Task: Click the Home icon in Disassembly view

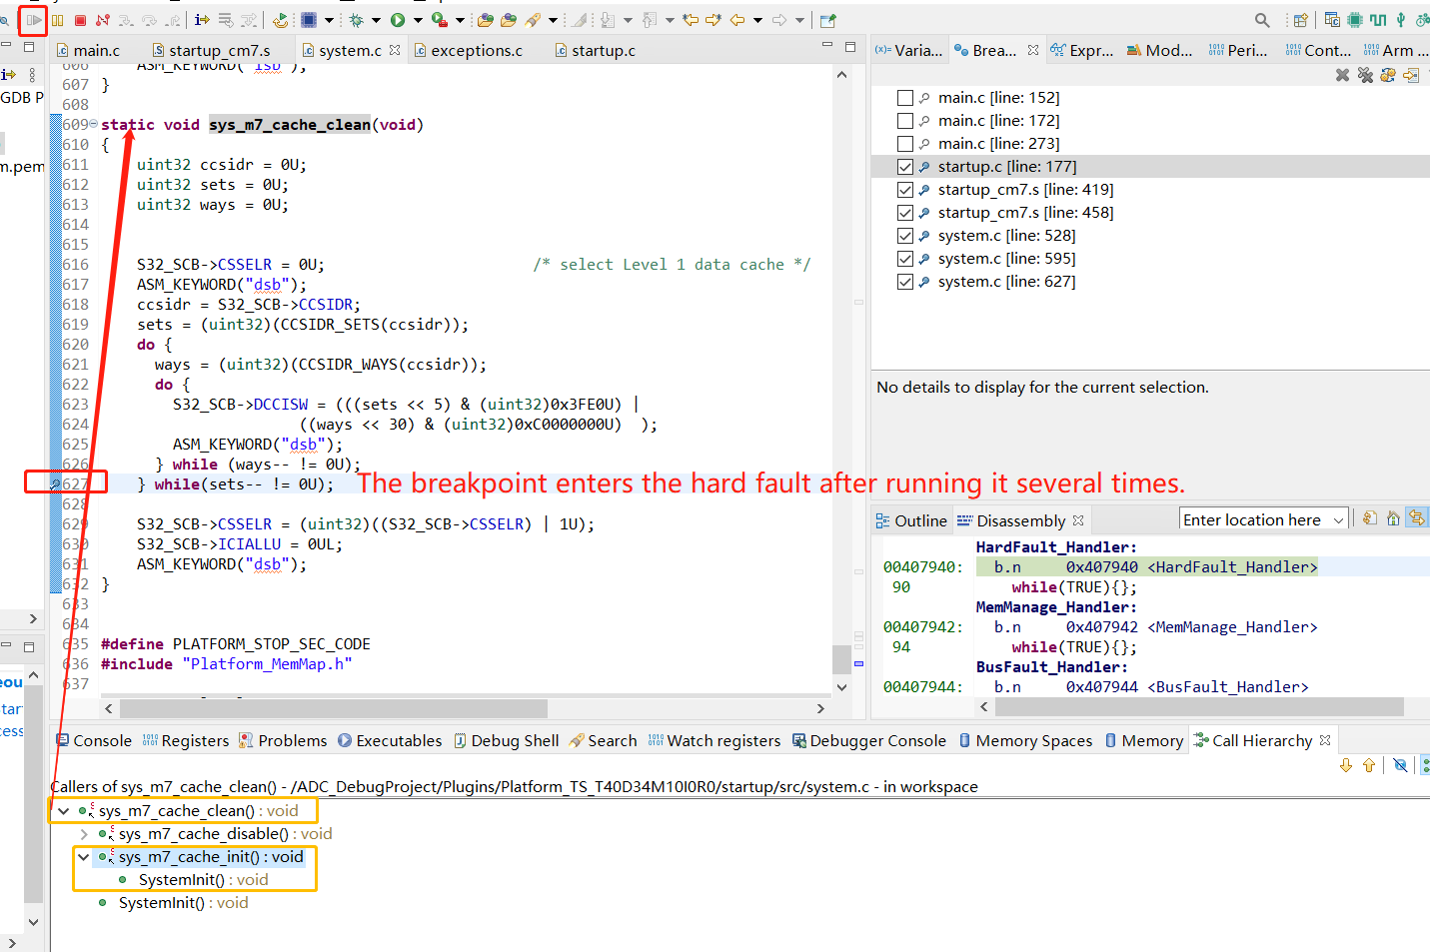Action: tap(1393, 518)
